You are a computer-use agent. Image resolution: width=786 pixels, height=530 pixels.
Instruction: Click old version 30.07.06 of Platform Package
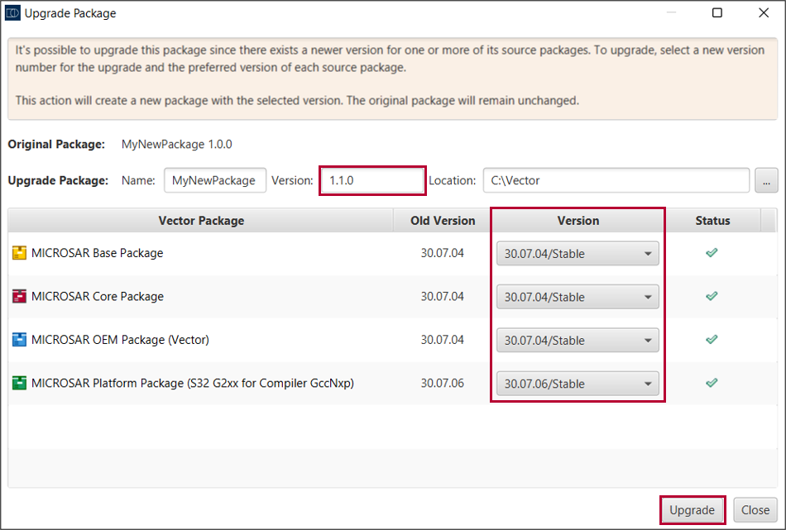click(x=442, y=383)
